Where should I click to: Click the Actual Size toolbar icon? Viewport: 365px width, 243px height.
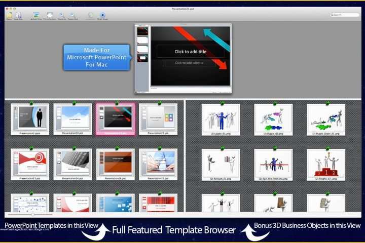(36, 15)
